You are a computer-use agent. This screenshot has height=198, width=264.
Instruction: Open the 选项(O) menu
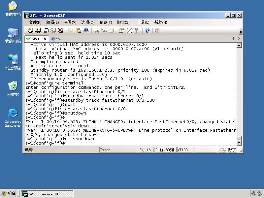click(x=88, y=22)
